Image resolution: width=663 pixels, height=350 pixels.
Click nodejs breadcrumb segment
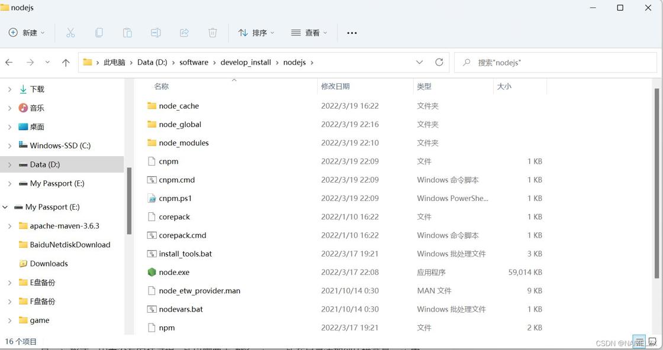pos(294,63)
